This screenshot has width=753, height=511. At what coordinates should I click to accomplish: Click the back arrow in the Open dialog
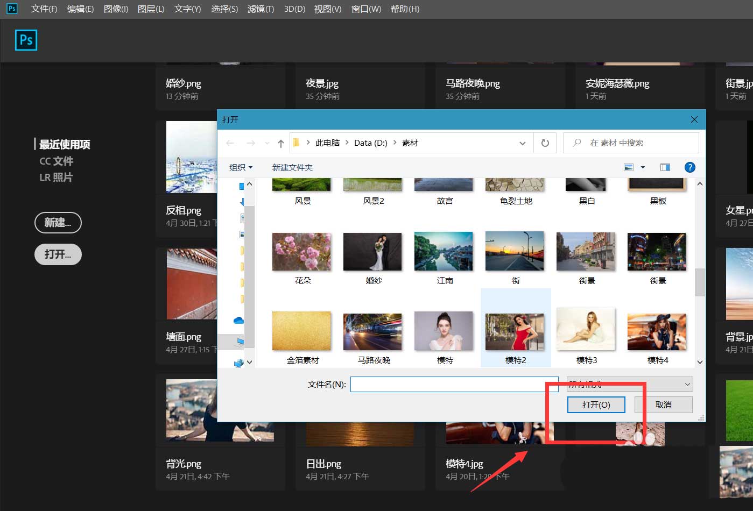(230, 143)
